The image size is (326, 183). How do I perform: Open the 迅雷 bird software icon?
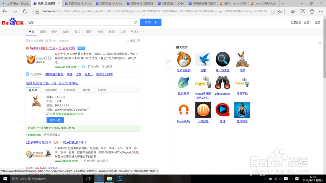coord(203,59)
